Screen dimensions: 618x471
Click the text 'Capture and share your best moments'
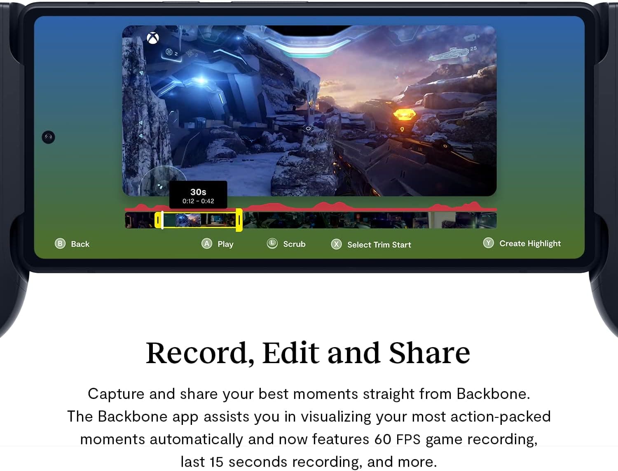[223, 394]
